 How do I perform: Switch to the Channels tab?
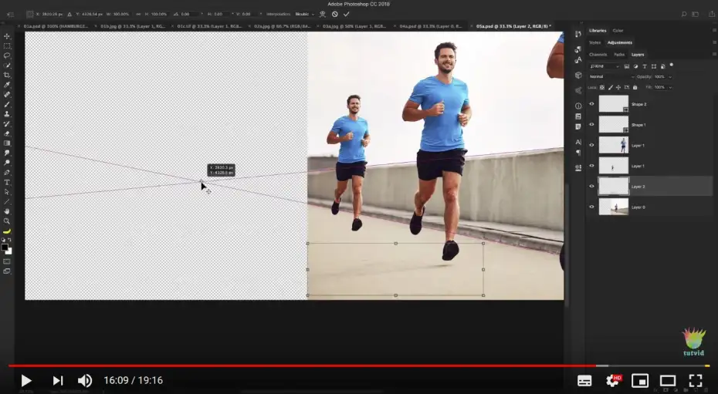pyautogui.click(x=598, y=55)
